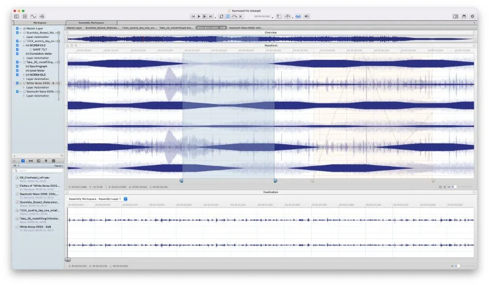
Task: Click the marker toolbar icon
Action: 279,16
